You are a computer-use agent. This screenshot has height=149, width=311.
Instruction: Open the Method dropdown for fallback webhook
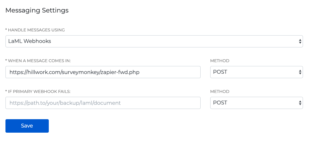pyautogui.click(x=256, y=103)
